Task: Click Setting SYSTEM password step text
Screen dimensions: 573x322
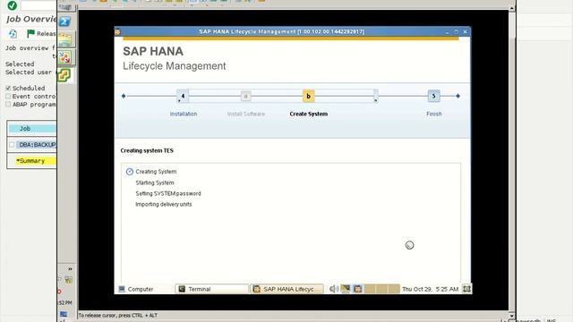Action: pos(168,193)
